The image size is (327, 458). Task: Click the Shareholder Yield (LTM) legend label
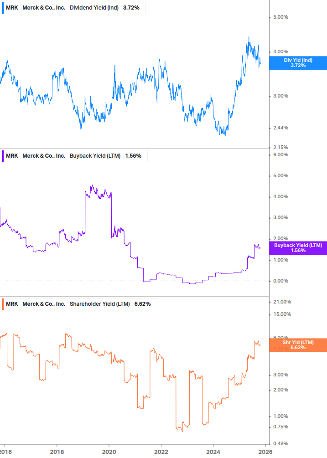pyautogui.click(x=99, y=304)
